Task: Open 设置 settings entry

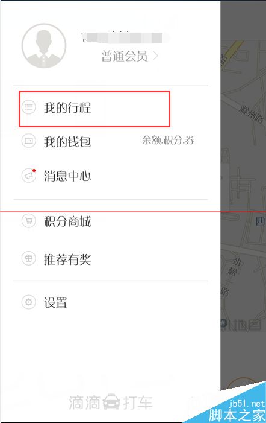Action: 111,302
